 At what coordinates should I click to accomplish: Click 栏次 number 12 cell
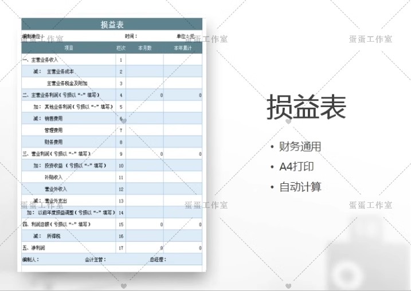tap(121, 189)
